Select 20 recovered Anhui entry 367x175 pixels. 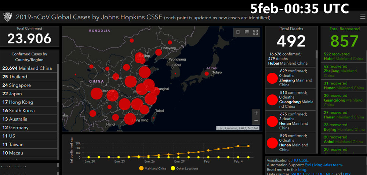(344, 139)
